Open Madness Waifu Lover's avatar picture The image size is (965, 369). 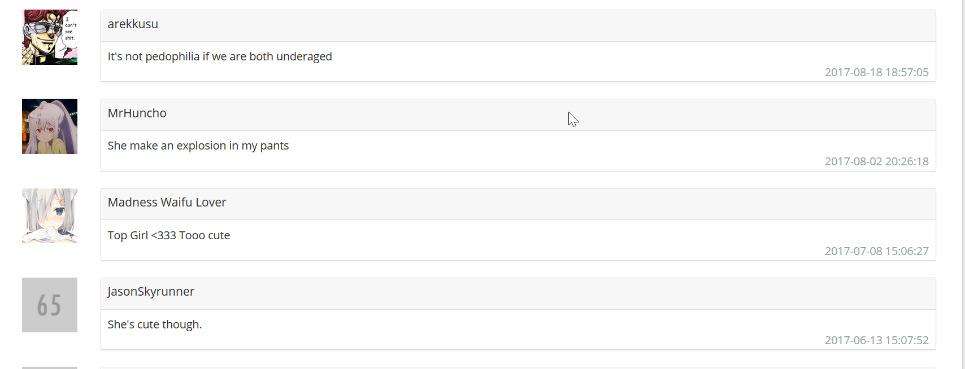click(50, 216)
